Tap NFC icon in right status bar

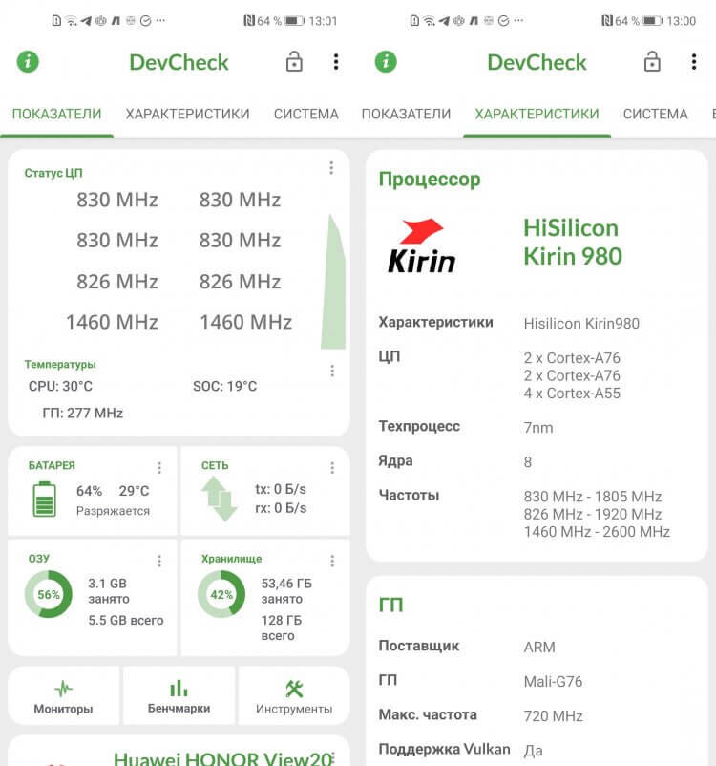pos(607,20)
